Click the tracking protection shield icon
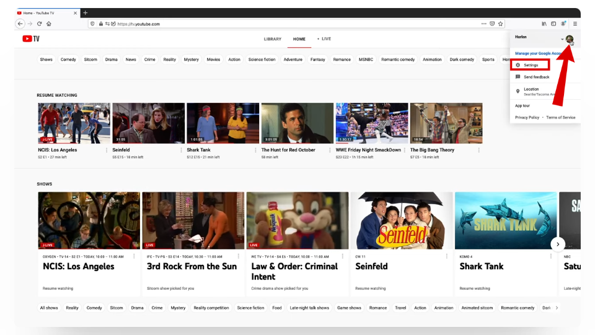Image resolution: width=595 pixels, height=335 pixels. 92,24
